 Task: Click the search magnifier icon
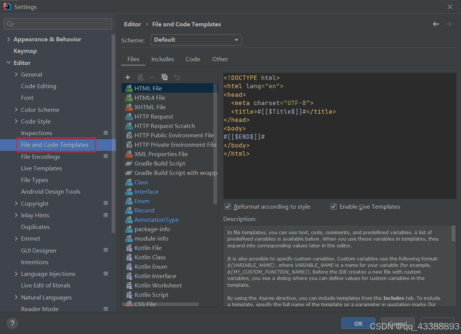point(10,24)
